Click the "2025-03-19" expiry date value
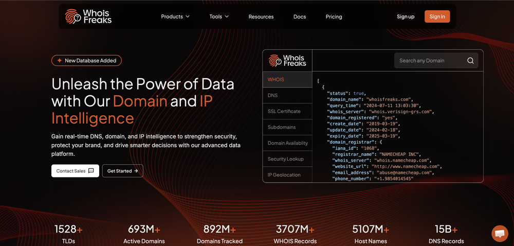The height and width of the screenshot is (246, 514). coord(382,136)
